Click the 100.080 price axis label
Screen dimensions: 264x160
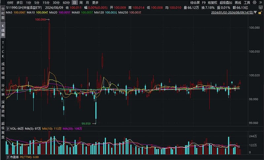(x=254, y=28)
